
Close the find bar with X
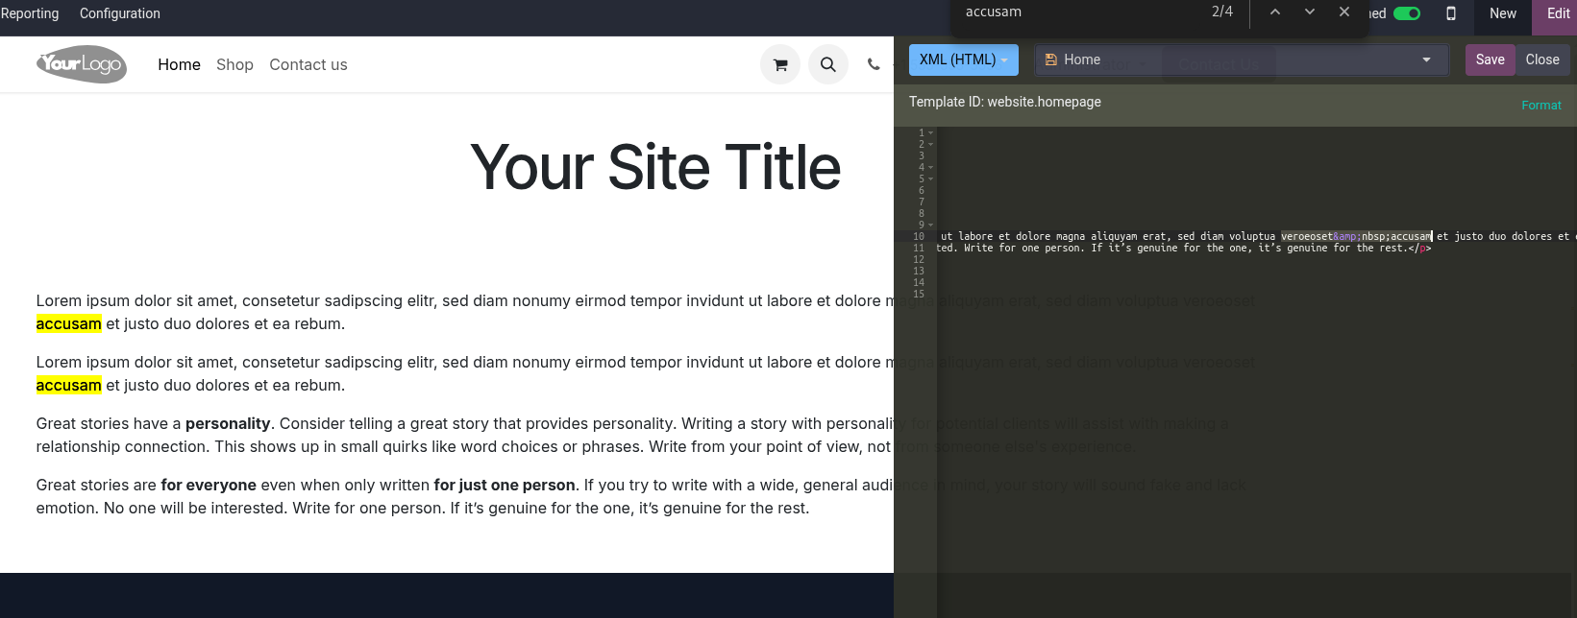(1344, 12)
